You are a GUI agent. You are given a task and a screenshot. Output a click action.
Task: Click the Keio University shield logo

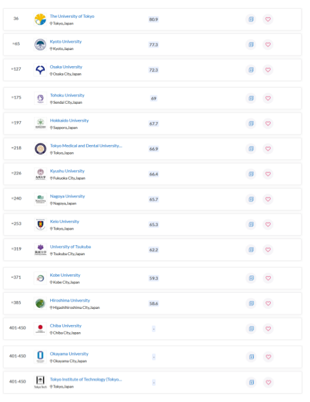(x=41, y=225)
